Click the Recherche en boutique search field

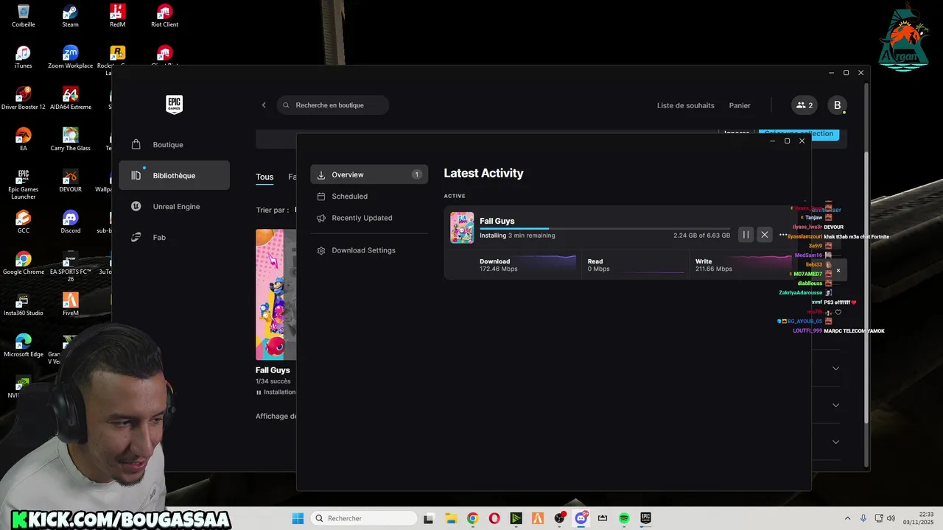(x=333, y=105)
